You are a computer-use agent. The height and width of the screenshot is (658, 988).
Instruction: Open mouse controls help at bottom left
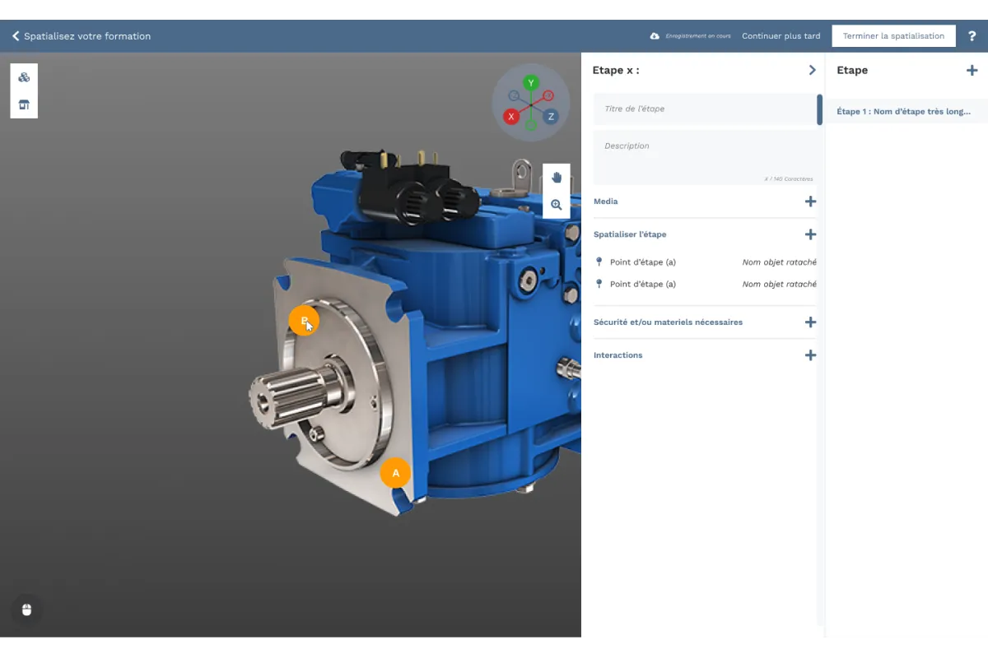pos(26,609)
